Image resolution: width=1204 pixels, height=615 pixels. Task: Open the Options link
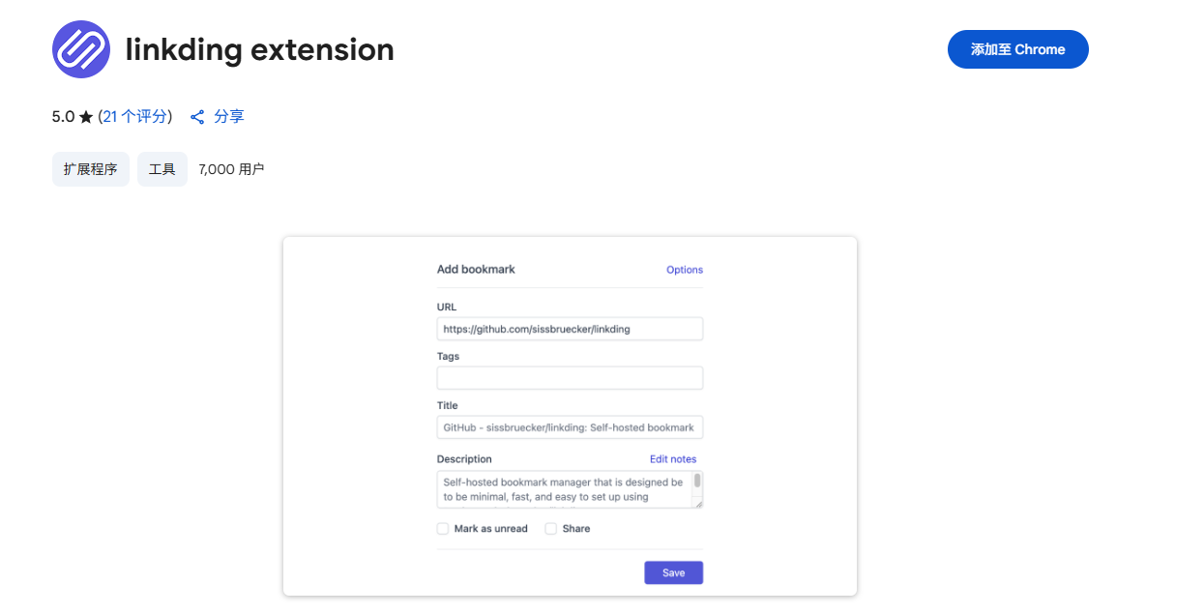[685, 270]
